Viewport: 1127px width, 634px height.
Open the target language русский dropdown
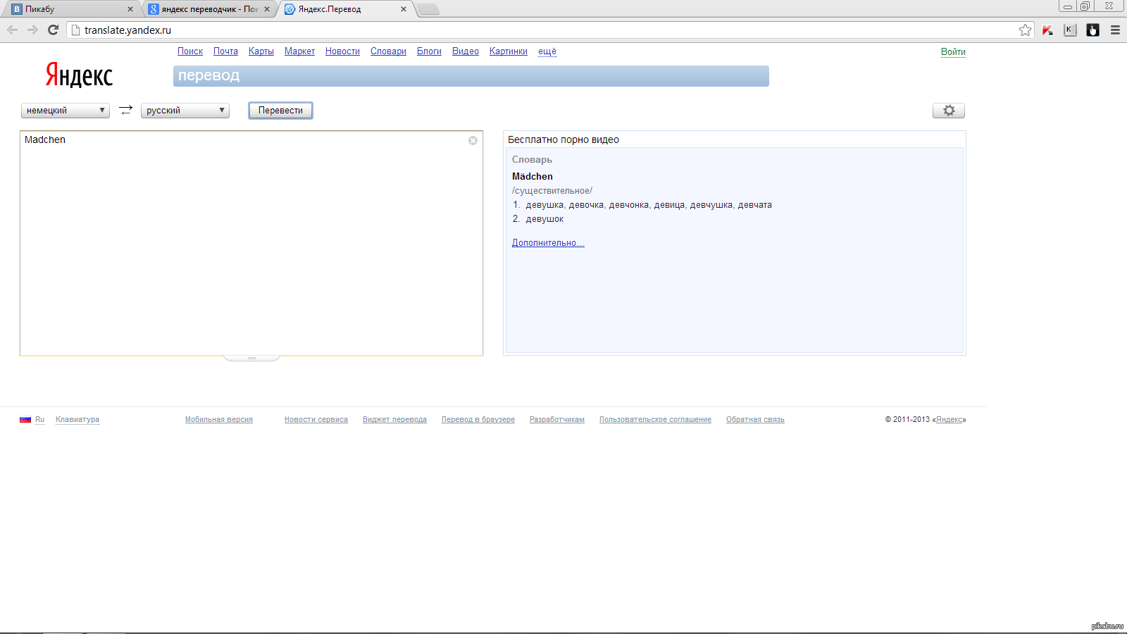[x=185, y=110]
